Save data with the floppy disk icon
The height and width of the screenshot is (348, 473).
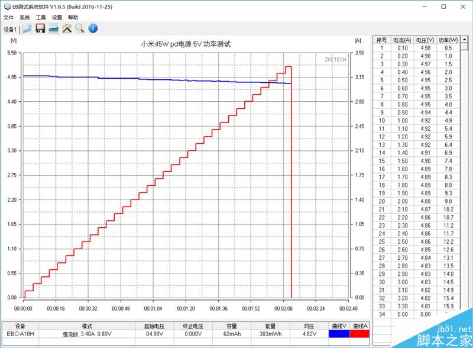tap(40, 28)
